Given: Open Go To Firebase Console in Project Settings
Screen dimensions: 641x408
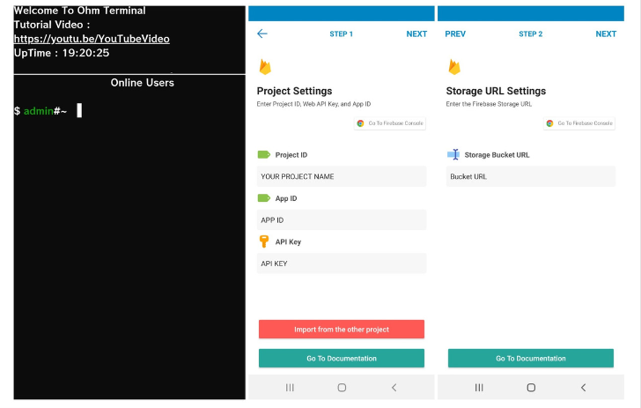Looking at the screenshot, I should (x=390, y=123).
